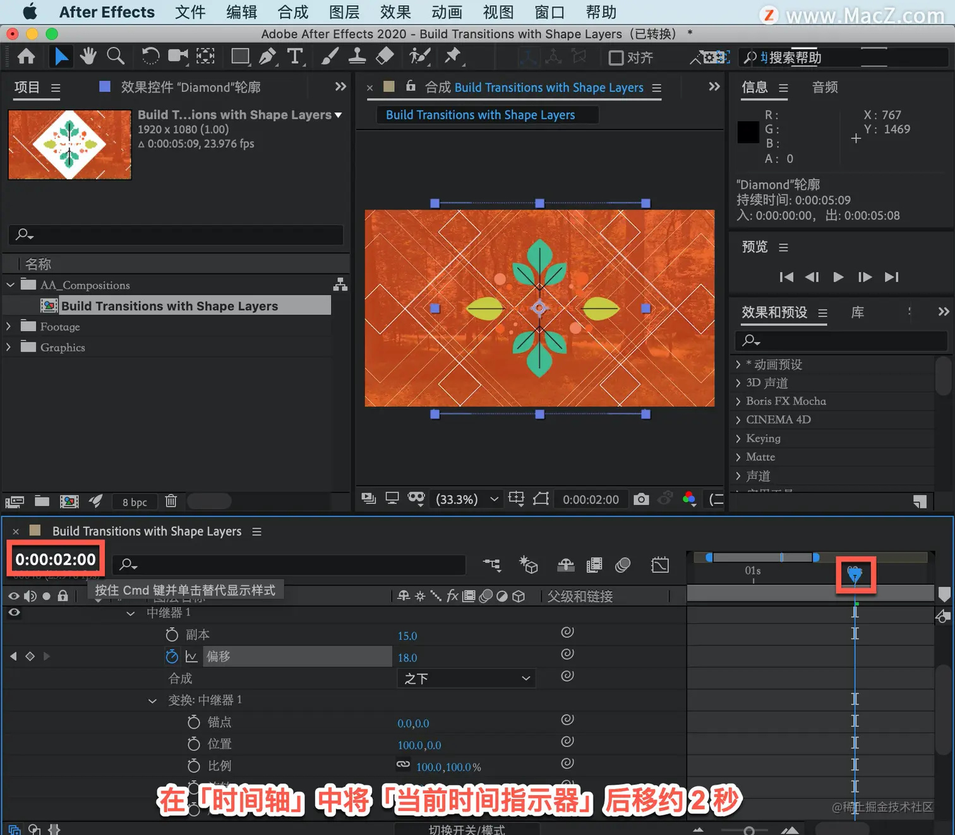
Task: Open the 合成 menu in menu bar
Action: [293, 12]
